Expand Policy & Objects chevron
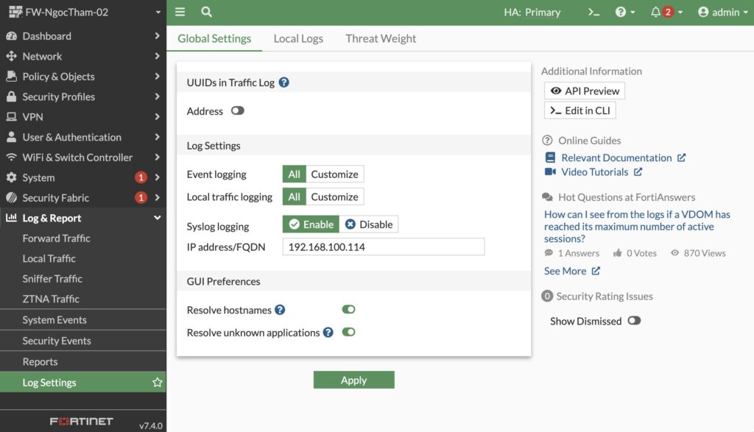Screen dimensions: 754x432 click(x=158, y=77)
